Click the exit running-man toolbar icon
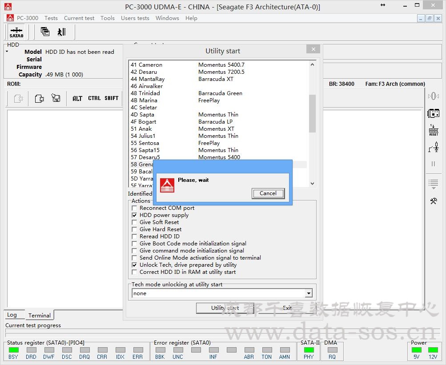The image size is (446, 365). [x=61, y=32]
